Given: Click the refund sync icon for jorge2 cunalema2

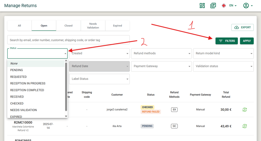Looking at the screenshot, I should click(x=245, y=110).
